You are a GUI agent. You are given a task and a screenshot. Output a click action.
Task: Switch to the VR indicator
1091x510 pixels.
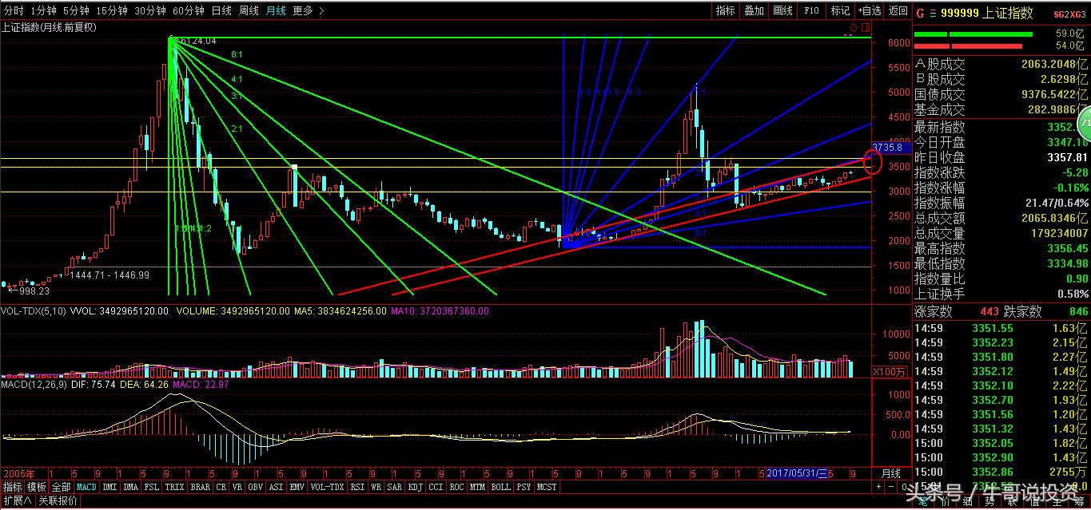point(237,487)
